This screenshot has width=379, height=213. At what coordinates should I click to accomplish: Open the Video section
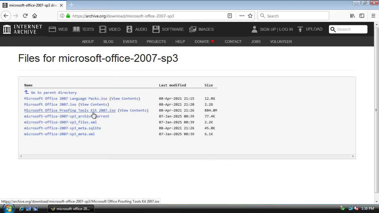pyautogui.click(x=110, y=29)
